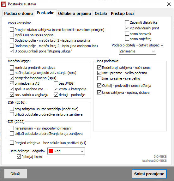Click the Postavke sustava app icon in title bar
Image resolution: width=174 pixels, height=181 pixels.
[3, 4]
